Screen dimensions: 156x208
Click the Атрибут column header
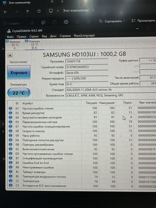(x=28, y=103)
